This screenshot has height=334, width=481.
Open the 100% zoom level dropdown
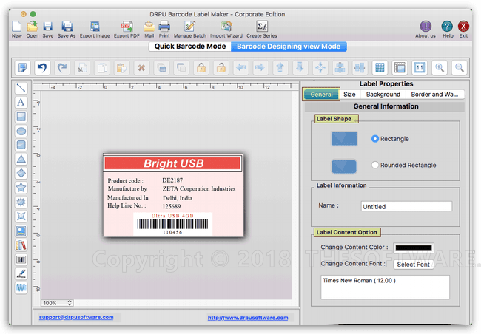tap(71, 303)
